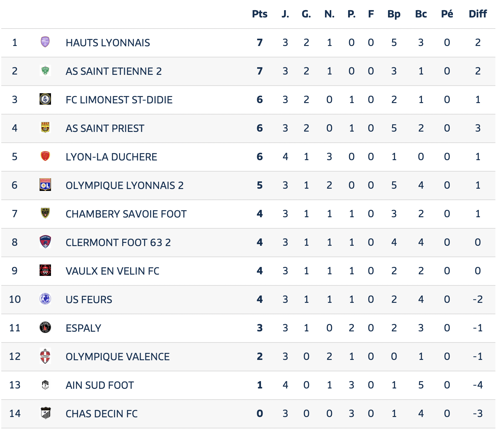Click the Bp column header
This screenshot has width=496, height=430.
(394, 14)
